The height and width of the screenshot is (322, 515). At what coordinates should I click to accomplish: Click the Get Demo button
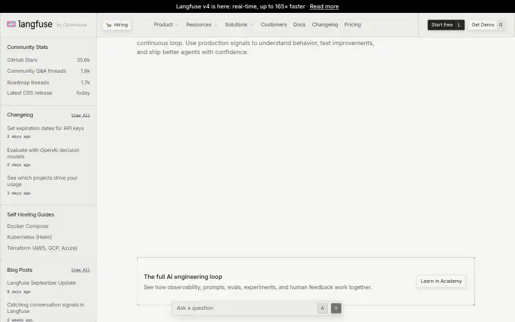[487, 24]
